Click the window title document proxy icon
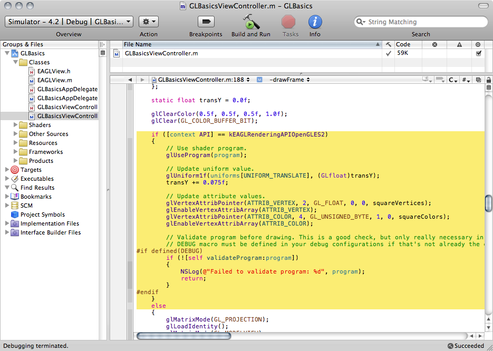Viewport: 493px width, 351px height. pos(182,6)
